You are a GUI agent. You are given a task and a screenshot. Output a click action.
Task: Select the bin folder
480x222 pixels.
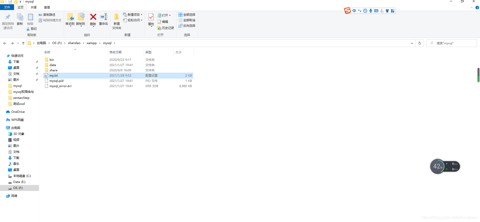[x=118, y=60]
